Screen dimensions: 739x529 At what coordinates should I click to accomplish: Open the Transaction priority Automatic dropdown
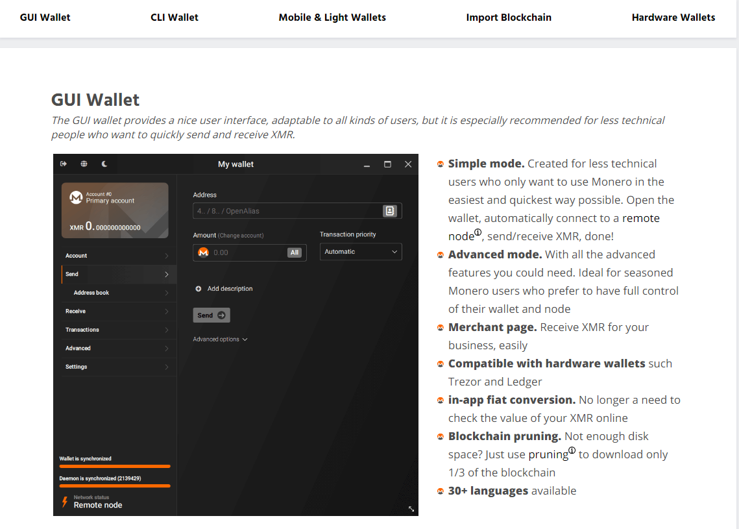pyautogui.click(x=361, y=252)
